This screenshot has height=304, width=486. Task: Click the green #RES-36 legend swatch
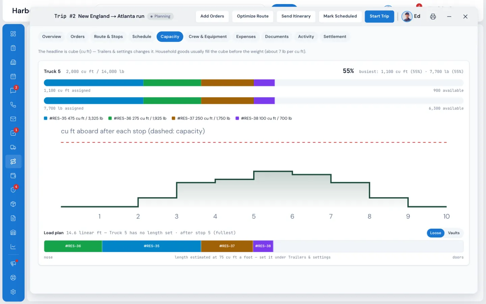tap(110, 118)
